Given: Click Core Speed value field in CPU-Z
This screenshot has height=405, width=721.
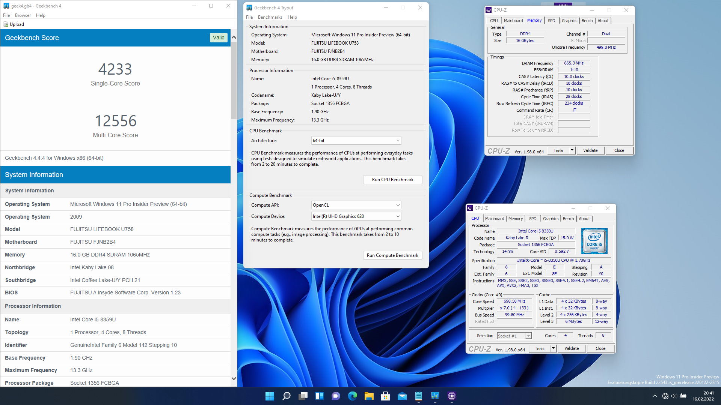Looking at the screenshot, I should click(514, 301).
